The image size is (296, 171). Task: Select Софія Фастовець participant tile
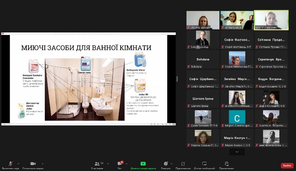click(x=237, y=40)
